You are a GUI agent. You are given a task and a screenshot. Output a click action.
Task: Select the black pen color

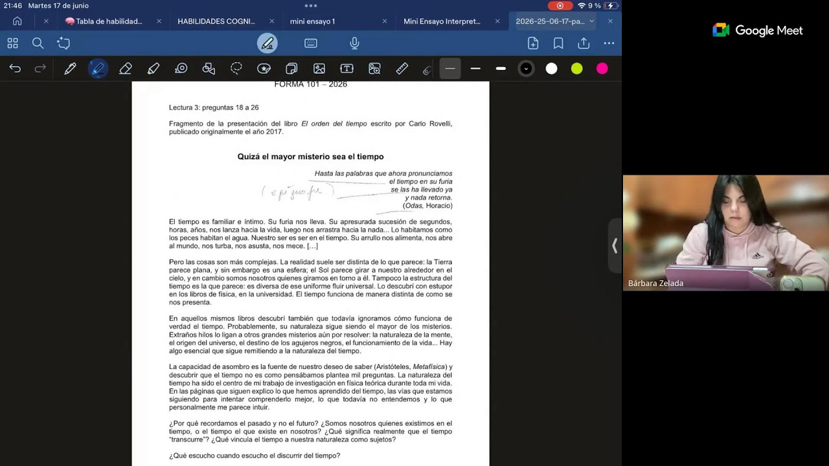tap(526, 69)
